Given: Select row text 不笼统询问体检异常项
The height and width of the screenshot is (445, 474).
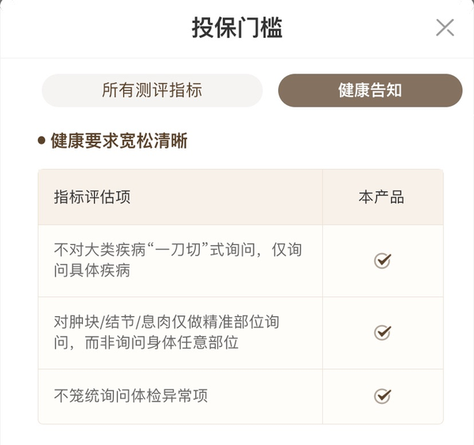Looking at the screenshot, I should pyautogui.click(x=130, y=395).
